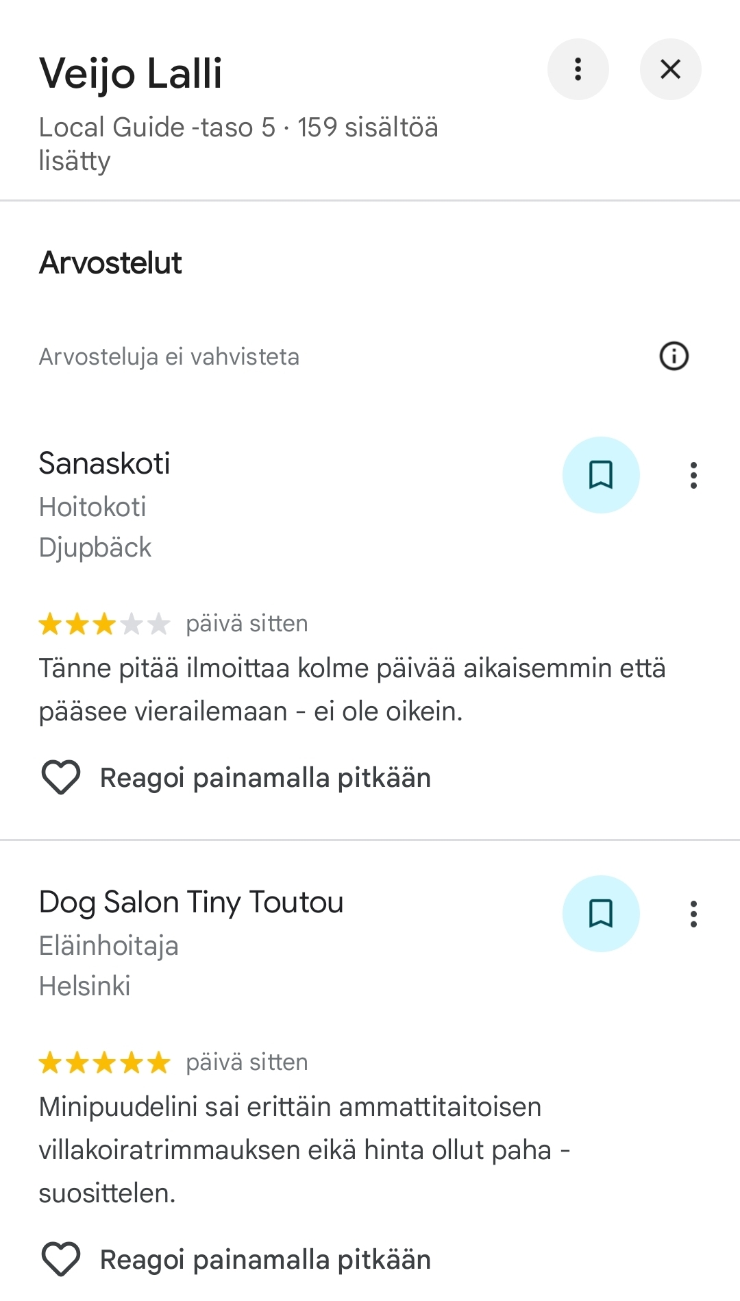Click the five-star rating on Dog Salon review
Screen dimensions: 740x1301
[104, 1063]
